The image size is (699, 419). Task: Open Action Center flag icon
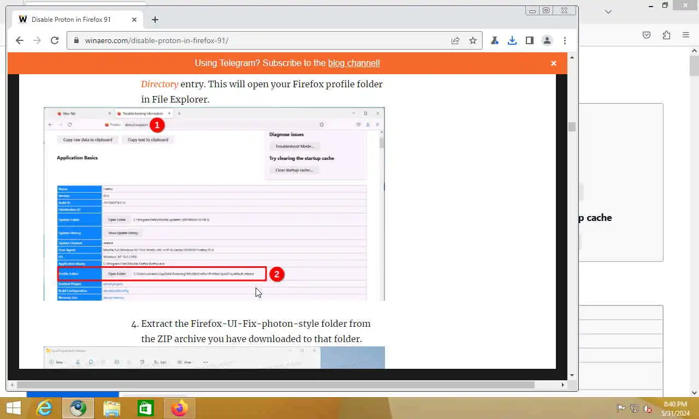(621, 408)
